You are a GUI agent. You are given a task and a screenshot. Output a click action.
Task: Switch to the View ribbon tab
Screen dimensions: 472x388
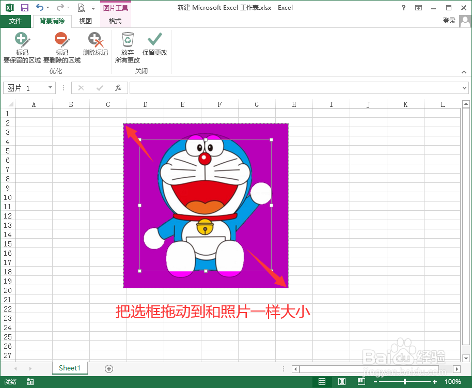tap(86, 21)
